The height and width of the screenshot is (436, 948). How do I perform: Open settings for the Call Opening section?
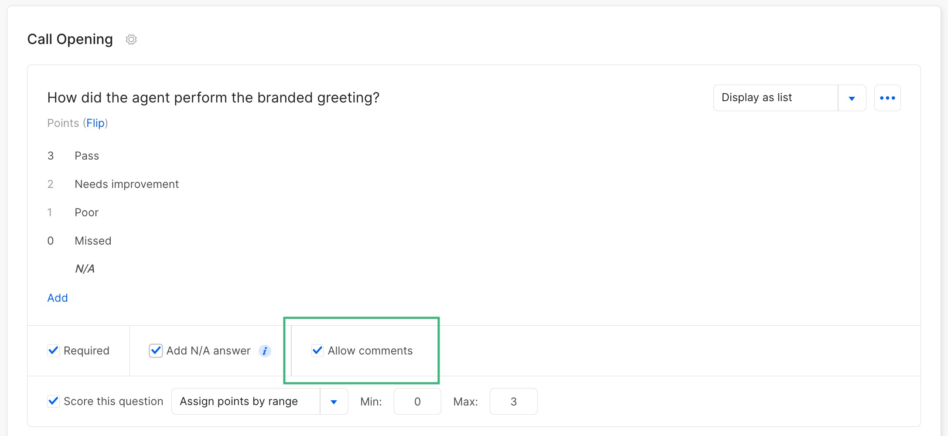click(131, 39)
